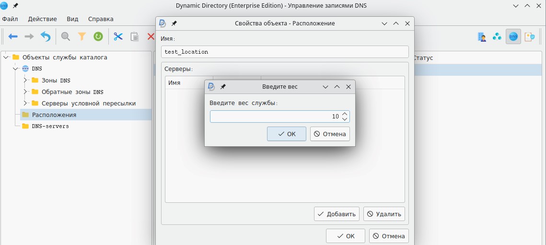Open the DNS management mode icon
Screen dimensions: 546x245
coord(513,36)
